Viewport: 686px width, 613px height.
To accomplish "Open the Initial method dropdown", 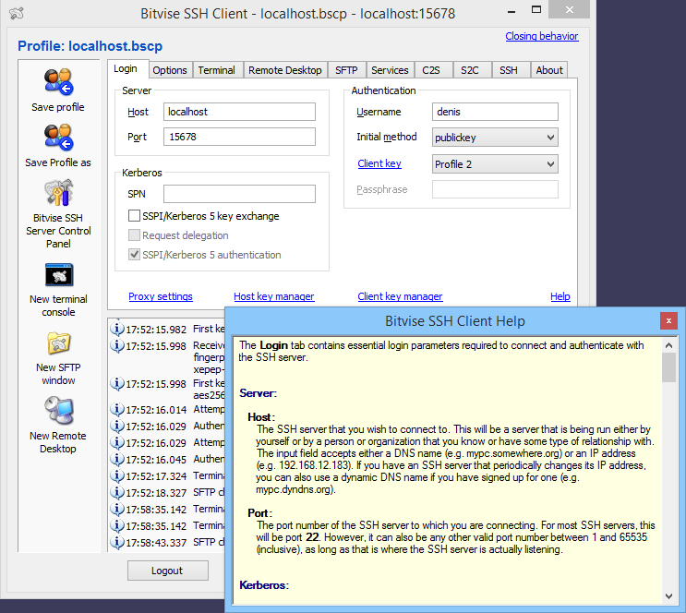I will point(495,138).
